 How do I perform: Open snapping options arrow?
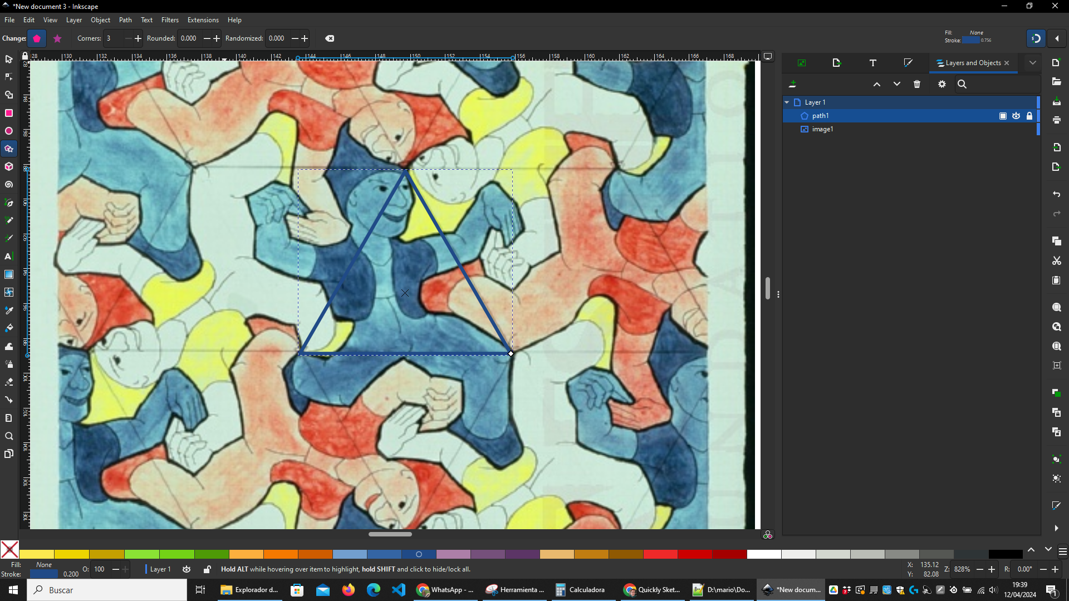pyautogui.click(x=1057, y=38)
